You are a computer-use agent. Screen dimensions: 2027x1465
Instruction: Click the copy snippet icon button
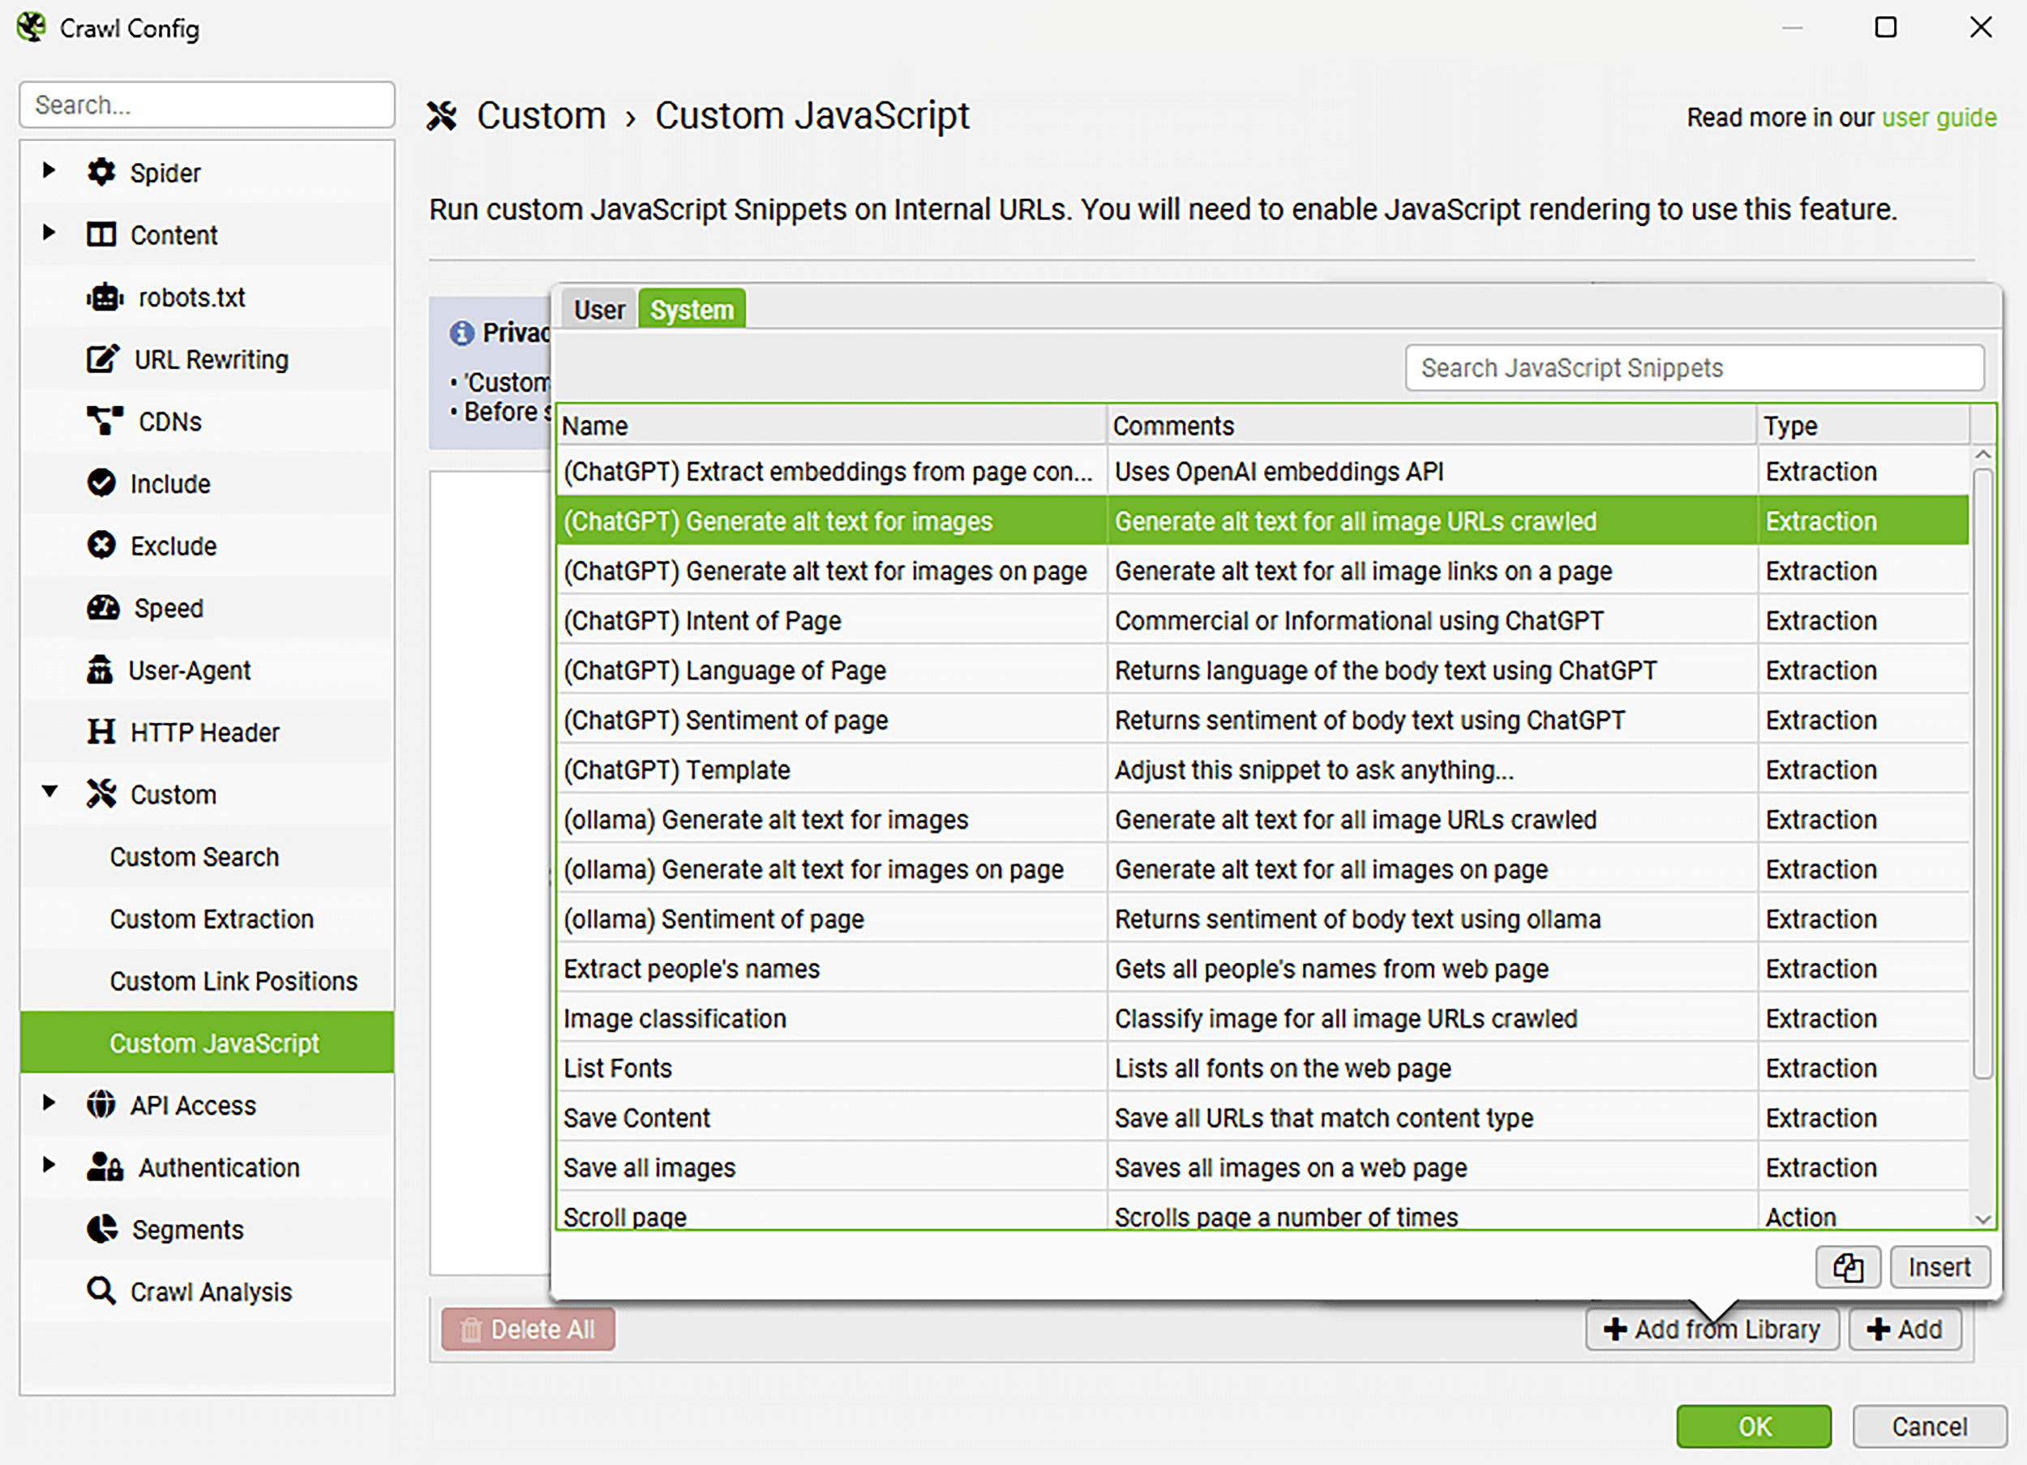pyautogui.click(x=1847, y=1266)
